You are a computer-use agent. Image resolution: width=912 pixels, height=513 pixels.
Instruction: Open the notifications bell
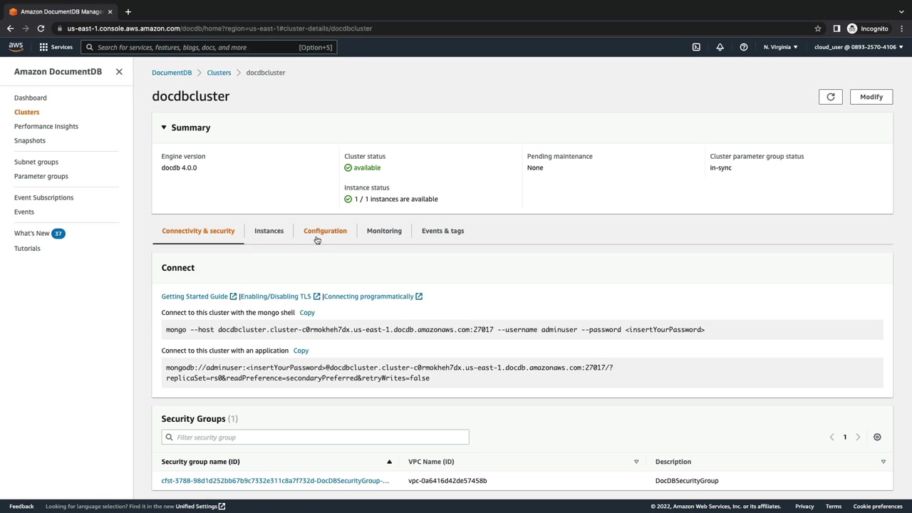tap(720, 47)
